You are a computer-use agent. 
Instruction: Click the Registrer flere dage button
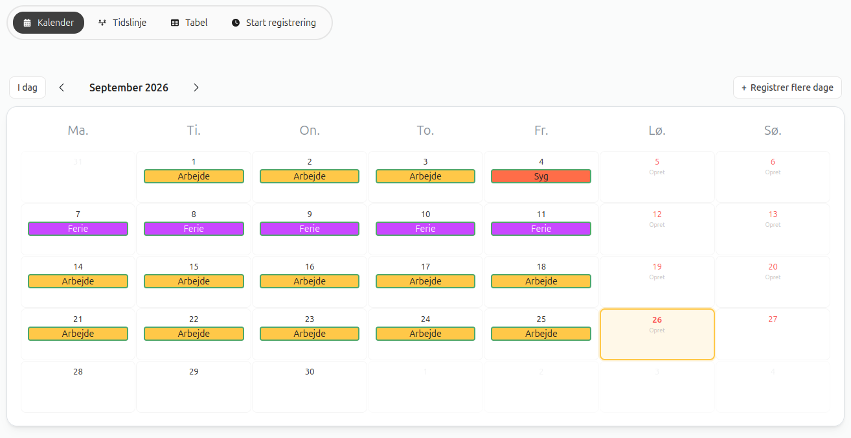pyautogui.click(x=788, y=87)
